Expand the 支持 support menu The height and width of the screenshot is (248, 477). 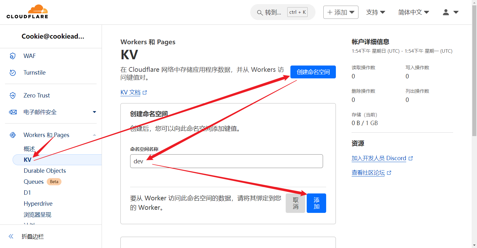coord(375,12)
